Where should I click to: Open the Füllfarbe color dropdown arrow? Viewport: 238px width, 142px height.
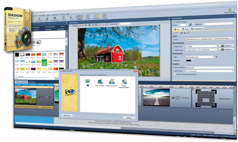click(192, 61)
